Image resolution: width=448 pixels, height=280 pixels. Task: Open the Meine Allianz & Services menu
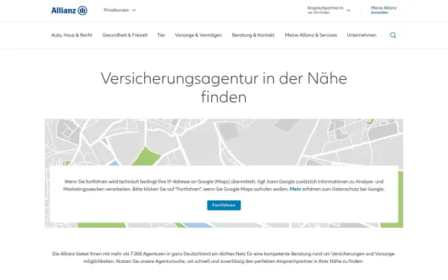(311, 35)
